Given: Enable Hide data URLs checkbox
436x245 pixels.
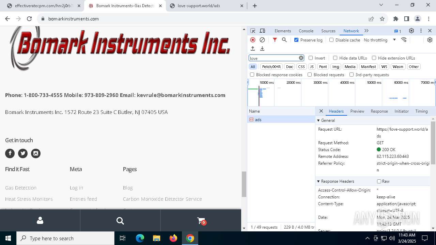Looking at the screenshot, I should point(335,58).
